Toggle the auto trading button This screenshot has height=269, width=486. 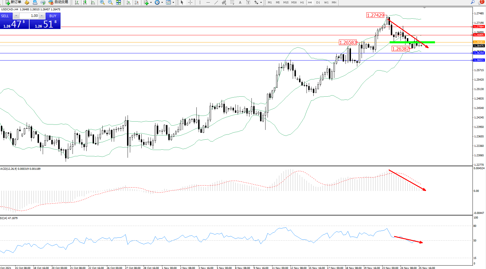point(58,2)
